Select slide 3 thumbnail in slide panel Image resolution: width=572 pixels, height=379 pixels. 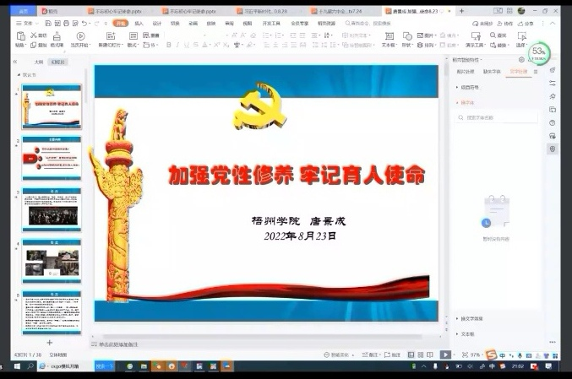click(x=52, y=206)
